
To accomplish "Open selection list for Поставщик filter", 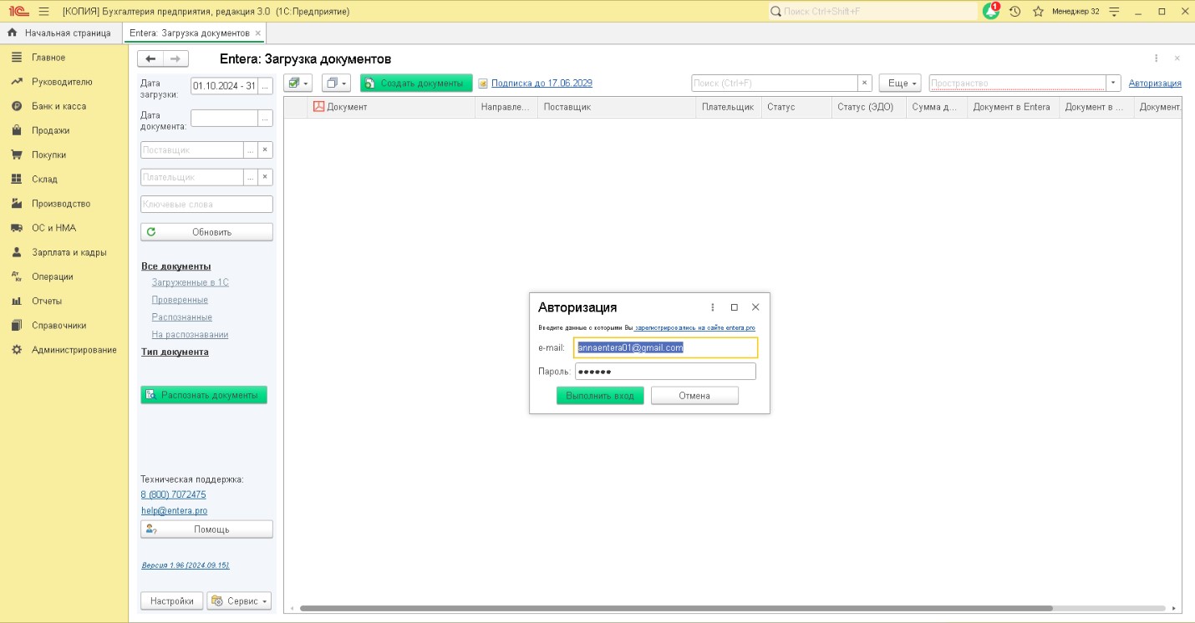I will pos(250,149).
